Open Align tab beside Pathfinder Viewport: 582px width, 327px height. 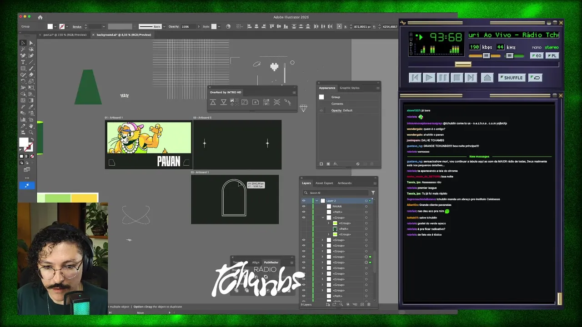(256, 263)
